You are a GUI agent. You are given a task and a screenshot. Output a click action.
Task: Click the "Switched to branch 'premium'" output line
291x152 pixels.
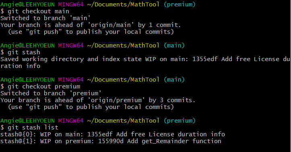[x=51, y=93]
